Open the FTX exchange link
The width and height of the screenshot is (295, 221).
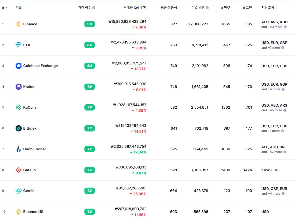pos(26,45)
